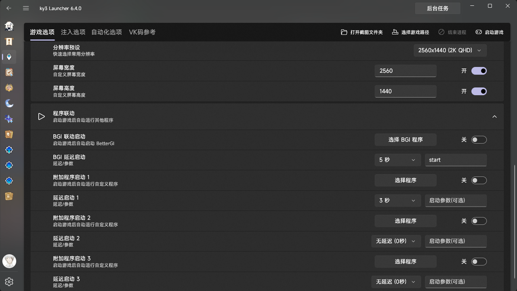The image size is (517, 291).
Task: Open the hamburger navigation menu
Action: (x=26, y=8)
